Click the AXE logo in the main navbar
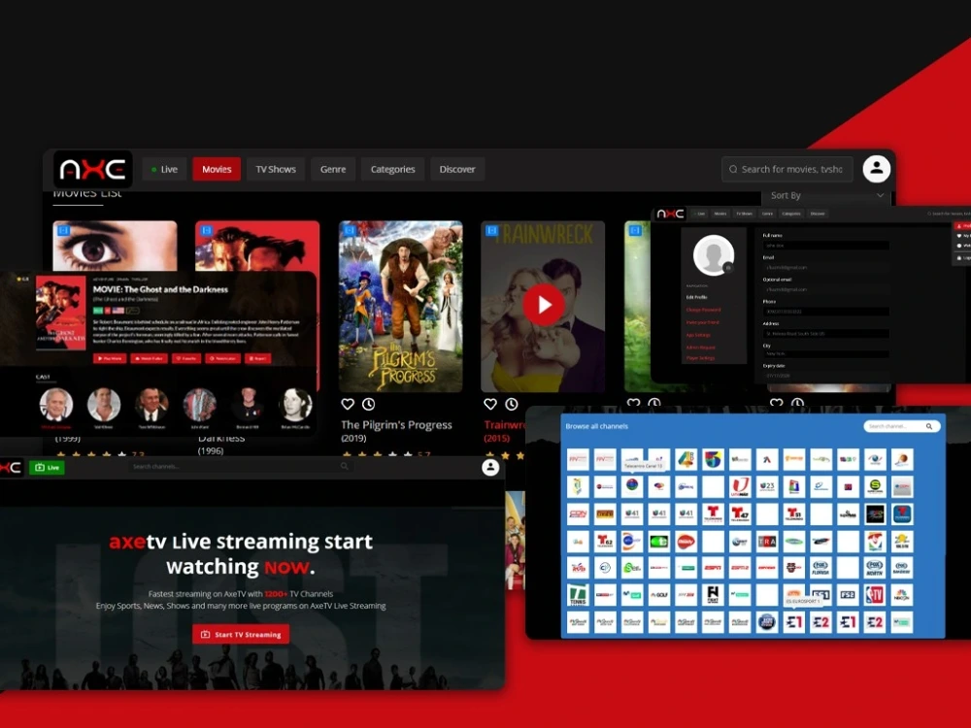The width and height of the screenshot is (971, 728). (93, 169)
